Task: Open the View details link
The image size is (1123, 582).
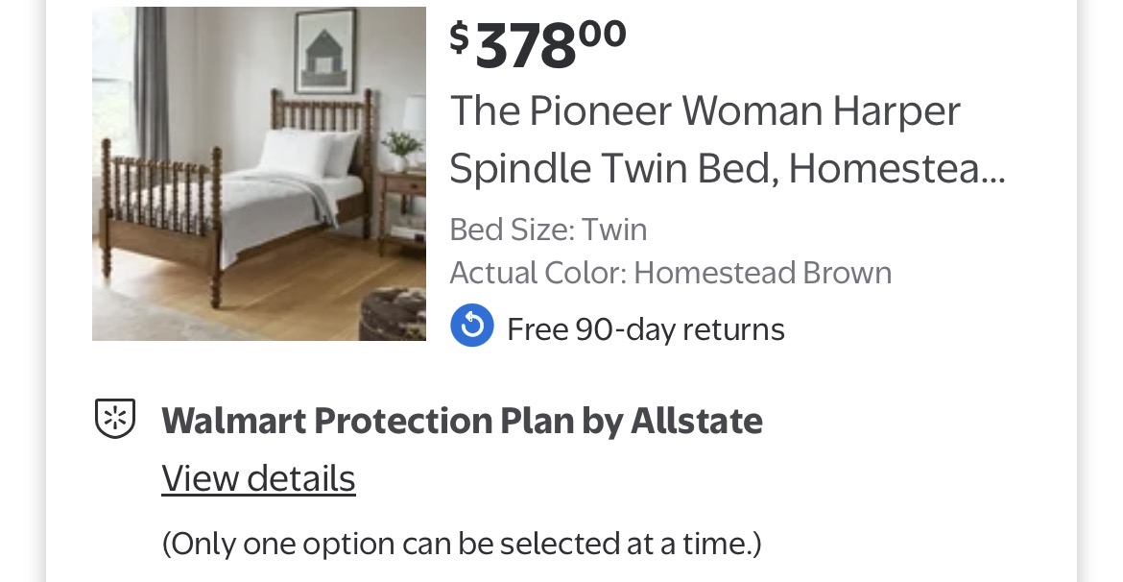Action: click(x=258, y=478)
